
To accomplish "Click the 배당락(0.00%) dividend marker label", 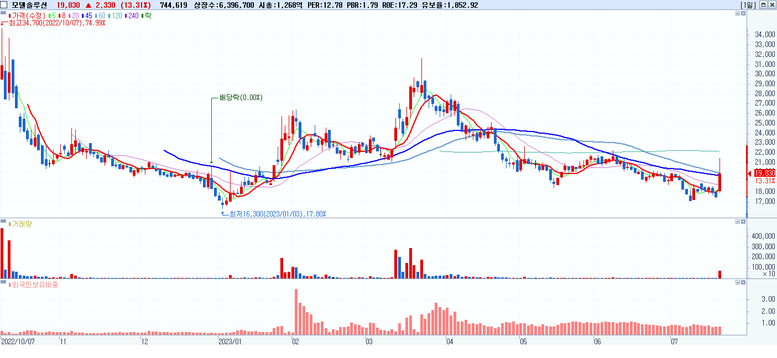I will [x=241, y=98].
